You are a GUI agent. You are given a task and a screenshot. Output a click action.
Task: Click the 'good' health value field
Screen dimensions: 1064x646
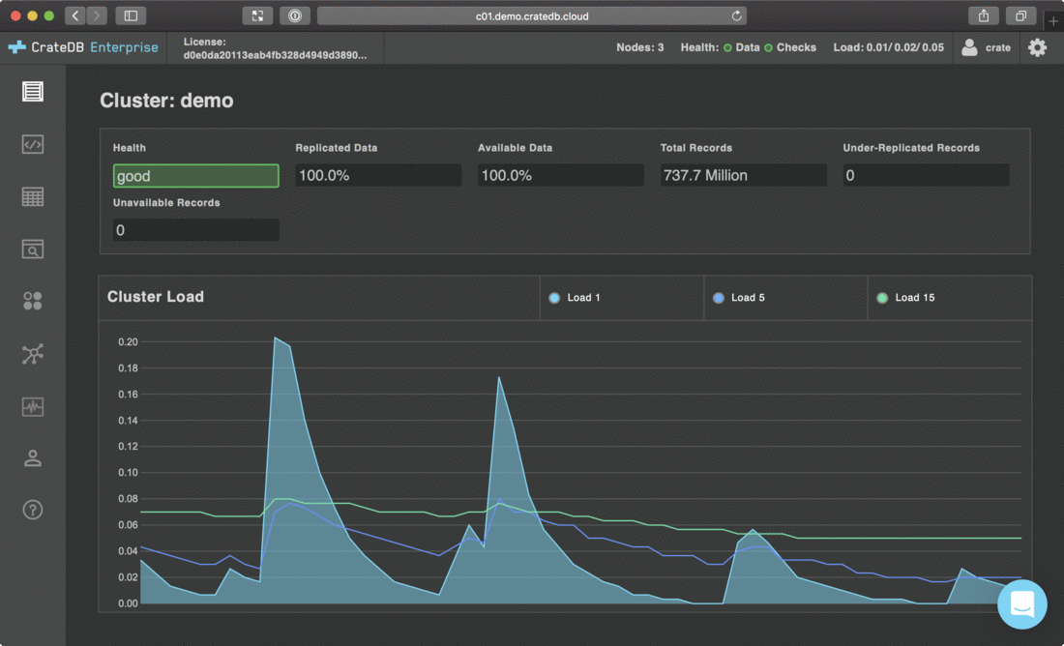pos(195,176)
